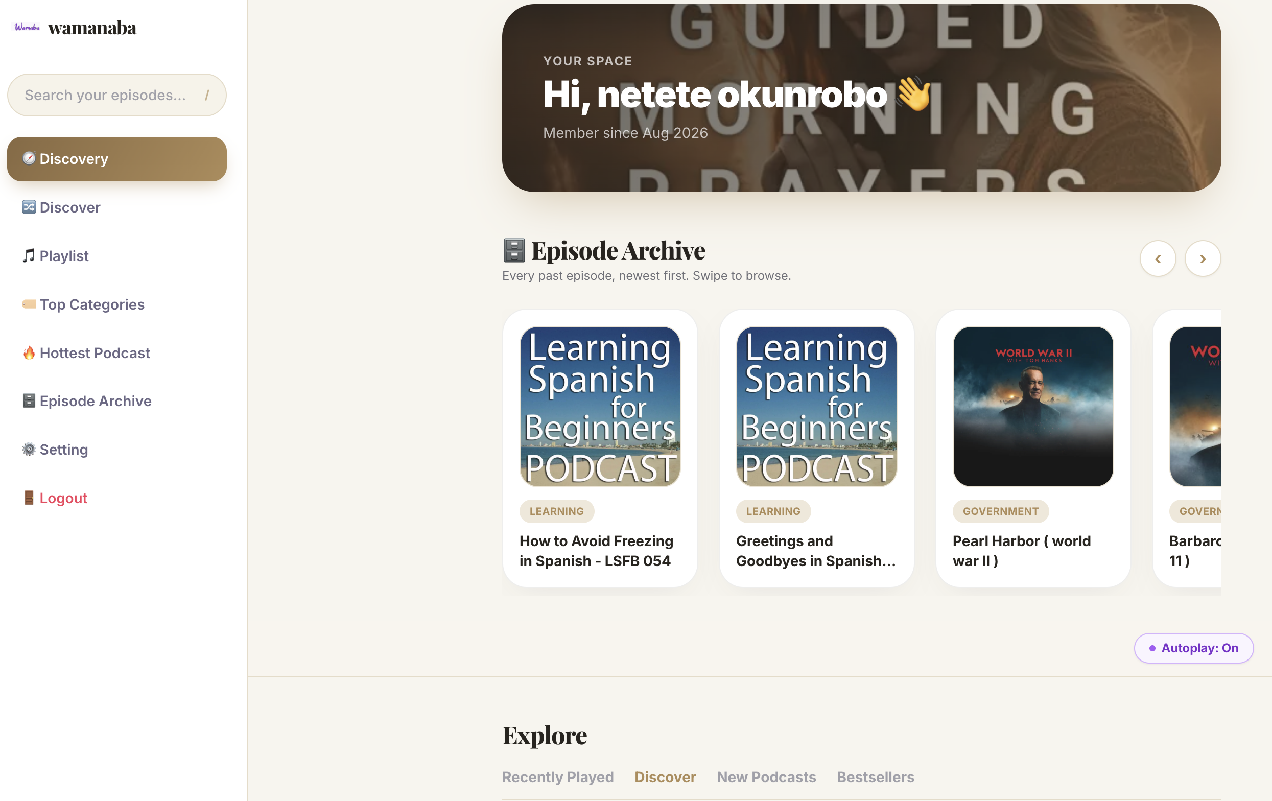This screenshot has width=1272, height=801.
Task: Open Hottest Podcast in sidebar
Action: [x=117, y=353]
